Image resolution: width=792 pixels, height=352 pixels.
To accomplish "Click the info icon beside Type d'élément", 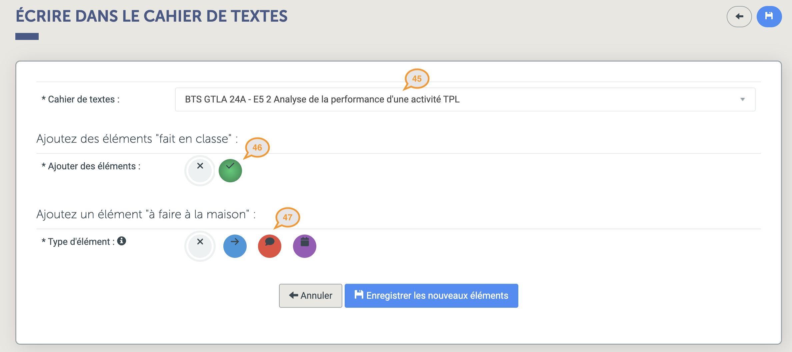I will pos(122,241).
